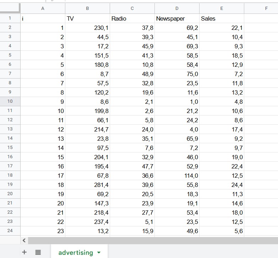Image resolution: width=278 pixels, height=258 pixels.
Task: Click the cell showing 24,4 in Sales
Action: click(222, 185)
